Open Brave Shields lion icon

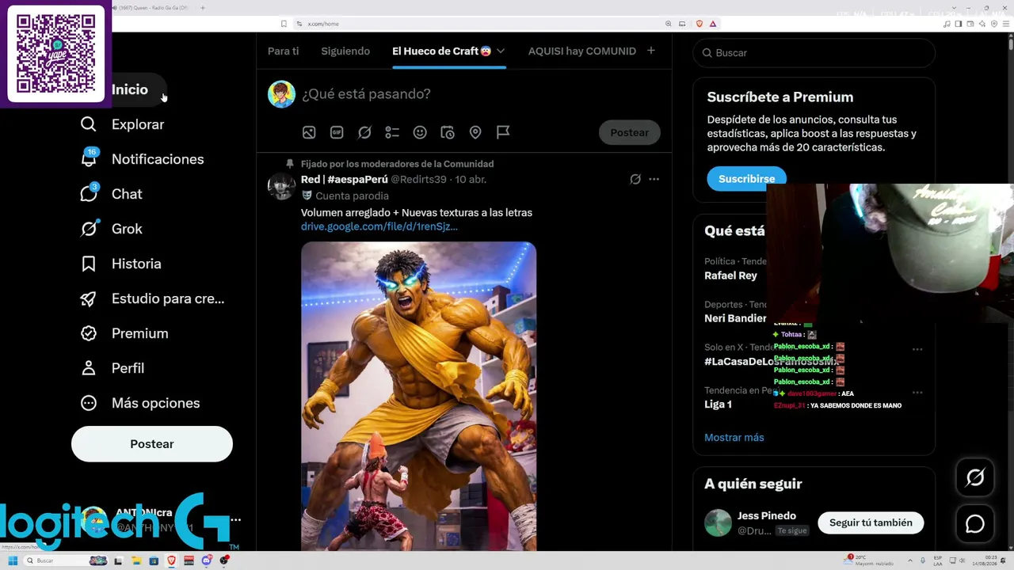[699, 24]
